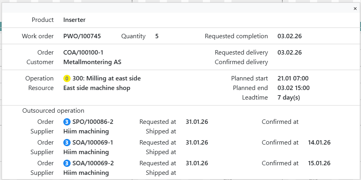The height and width of the screenshot is (180, 361).
Task: Click the Outsourced operation section heading
Action: (53, 111)
